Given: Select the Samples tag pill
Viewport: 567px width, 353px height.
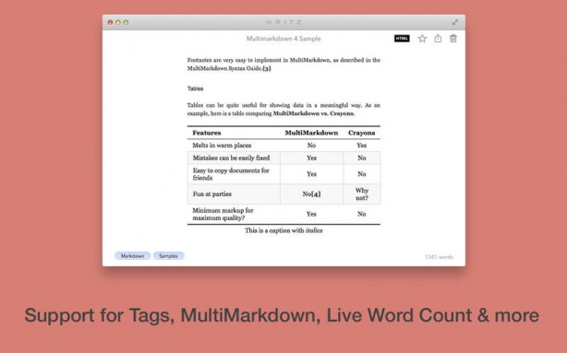Looking at the screenshot, I should pyautogui.click(x=168, y=256).
